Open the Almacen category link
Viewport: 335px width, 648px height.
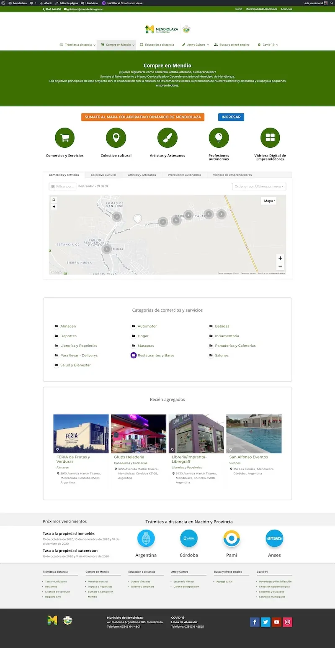pyautogui.click(x=68, y=326)
